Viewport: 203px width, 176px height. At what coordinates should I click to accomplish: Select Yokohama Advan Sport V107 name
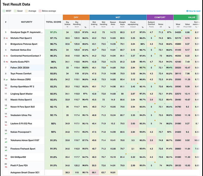(x=25, y=140)
